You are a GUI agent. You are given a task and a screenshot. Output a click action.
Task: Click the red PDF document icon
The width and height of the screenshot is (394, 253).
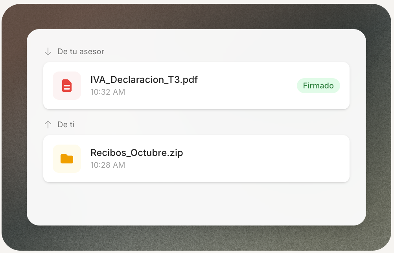click(x=67, y=86)
